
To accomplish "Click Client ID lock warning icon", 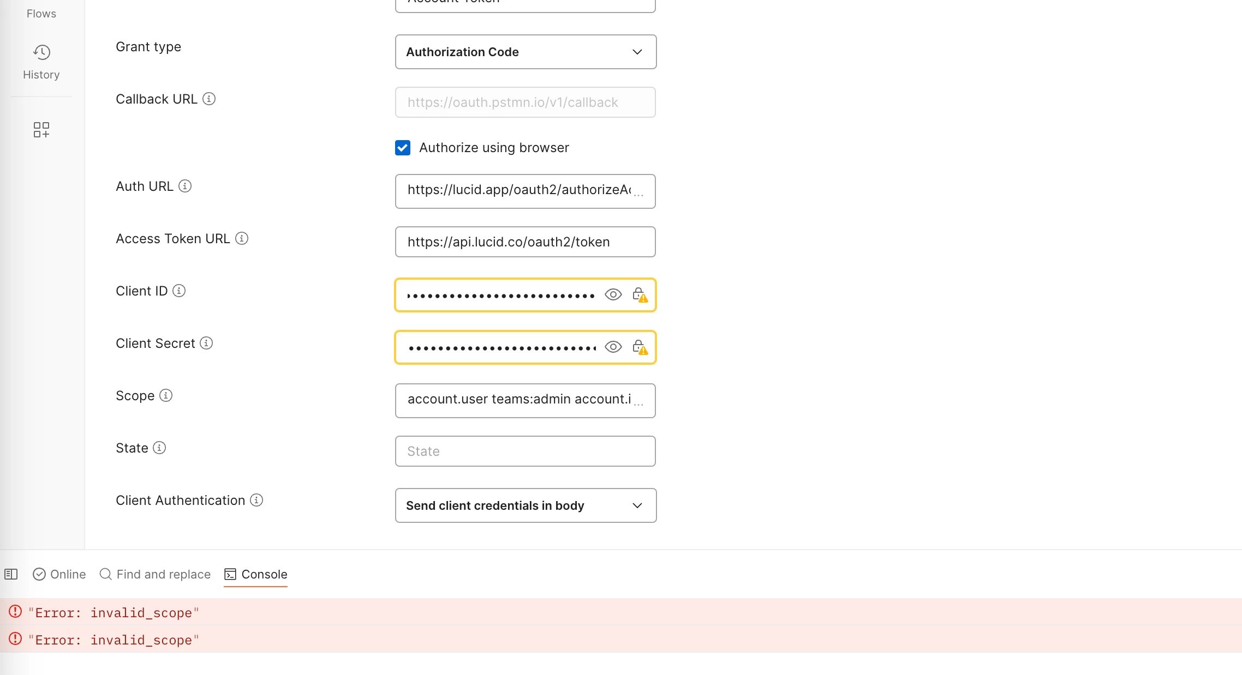I will coord(640,295).
